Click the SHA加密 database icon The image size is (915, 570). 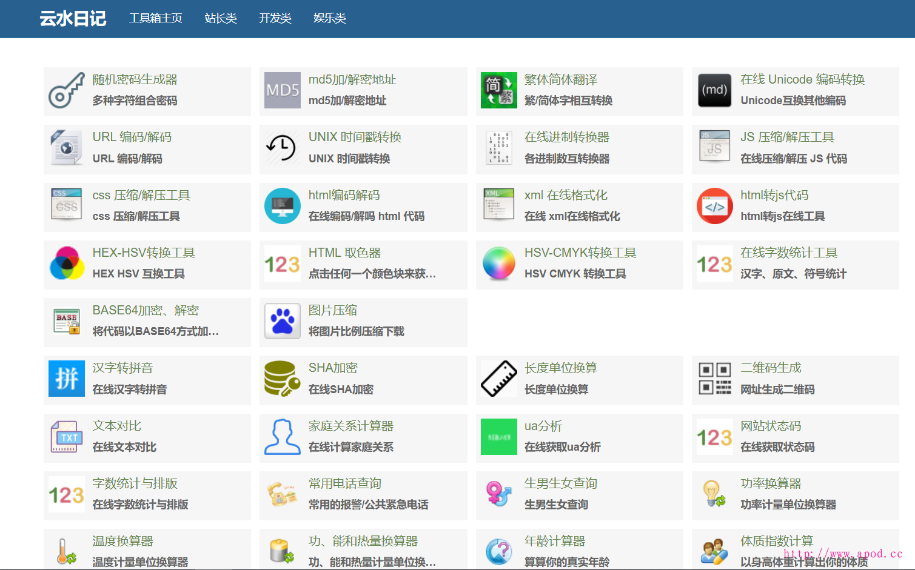point(283,379)
